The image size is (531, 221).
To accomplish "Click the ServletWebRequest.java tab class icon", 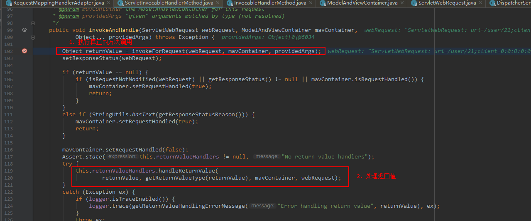I will pos(413,3).
